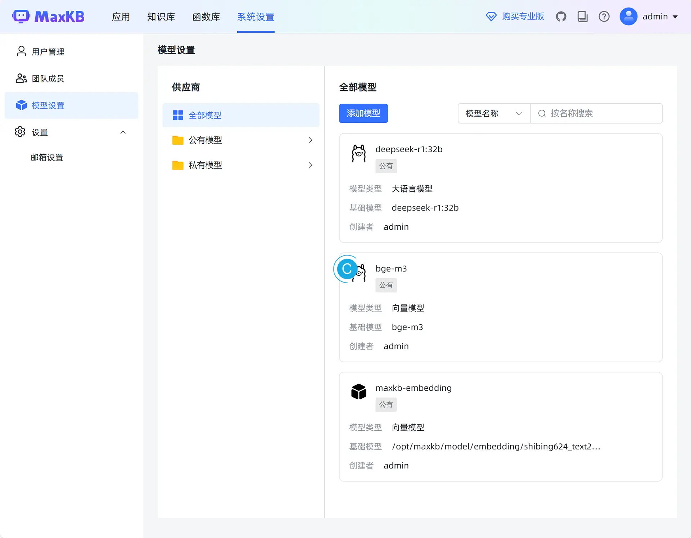
Task: Click the help question mark icon
Action: [604, 17]
